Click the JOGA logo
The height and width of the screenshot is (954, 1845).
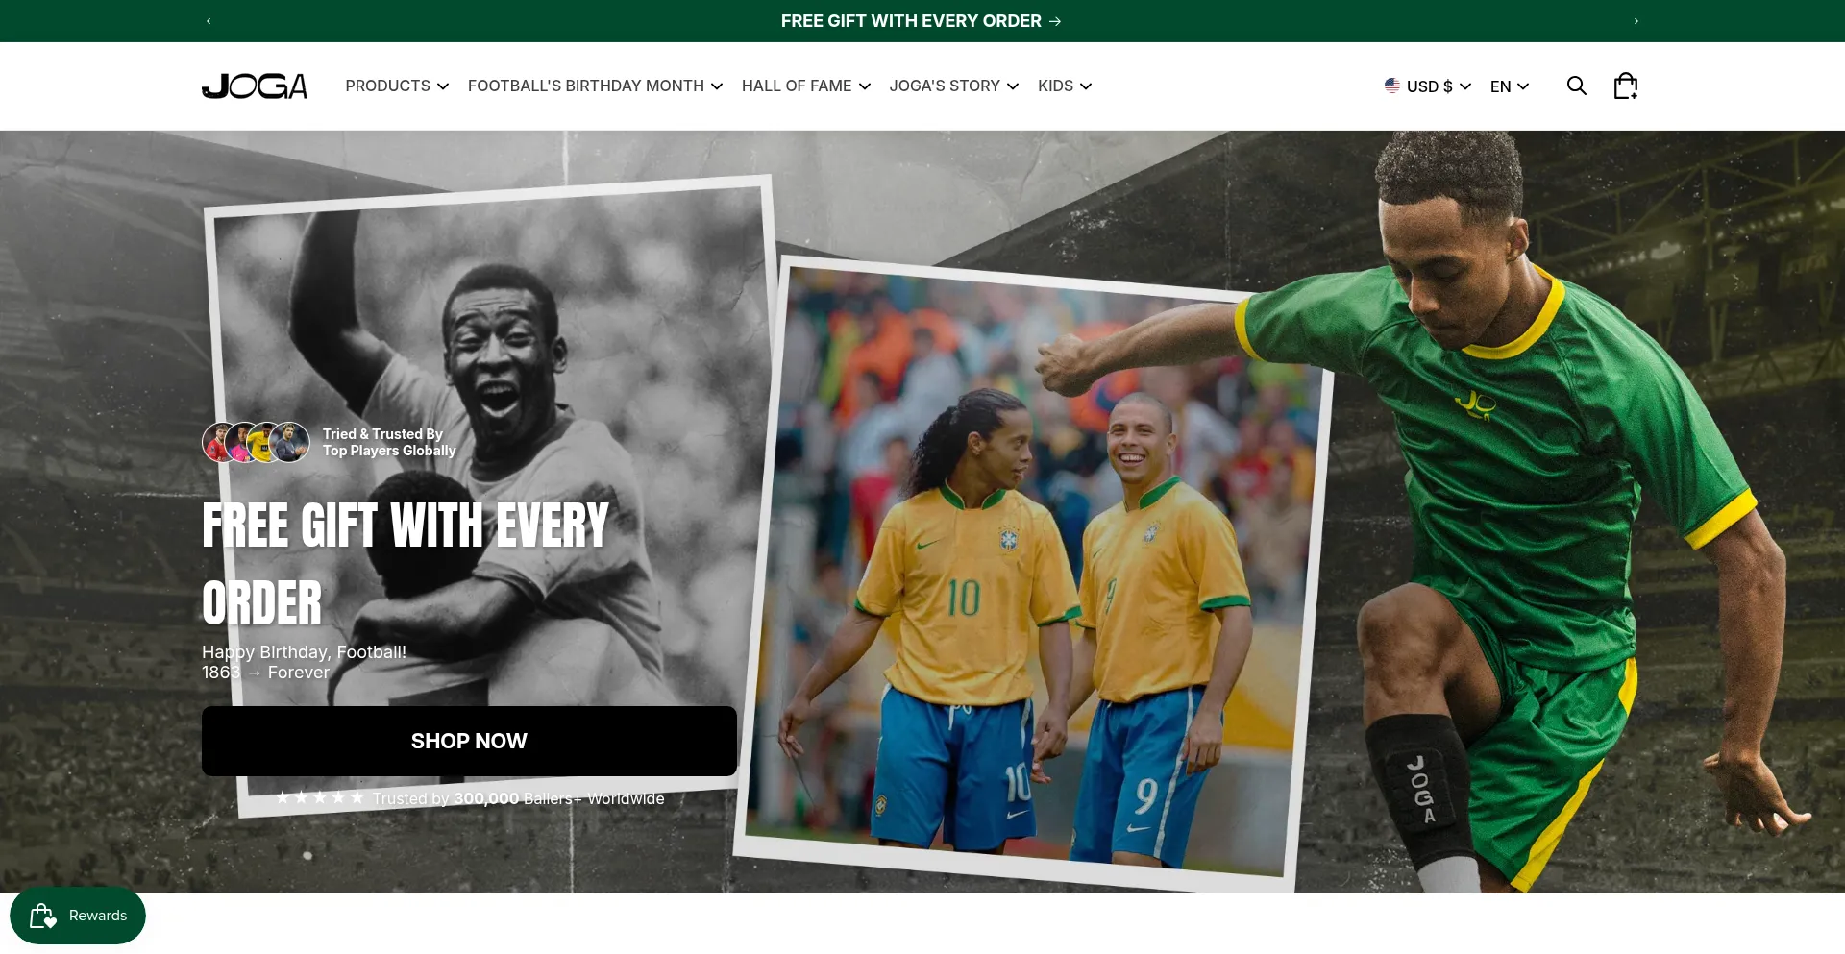(x=255, y=86)
